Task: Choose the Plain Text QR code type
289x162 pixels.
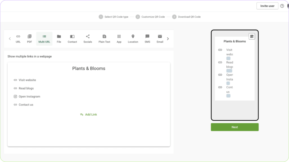Action: [x=104, y=39]
